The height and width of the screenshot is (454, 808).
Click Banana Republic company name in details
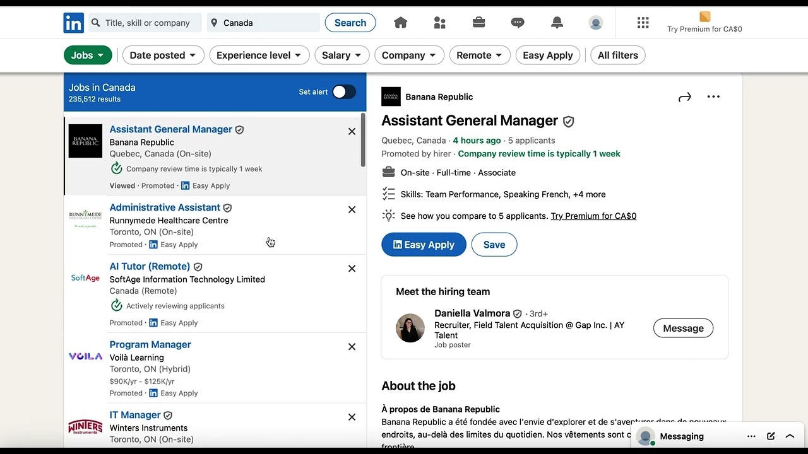439,97
